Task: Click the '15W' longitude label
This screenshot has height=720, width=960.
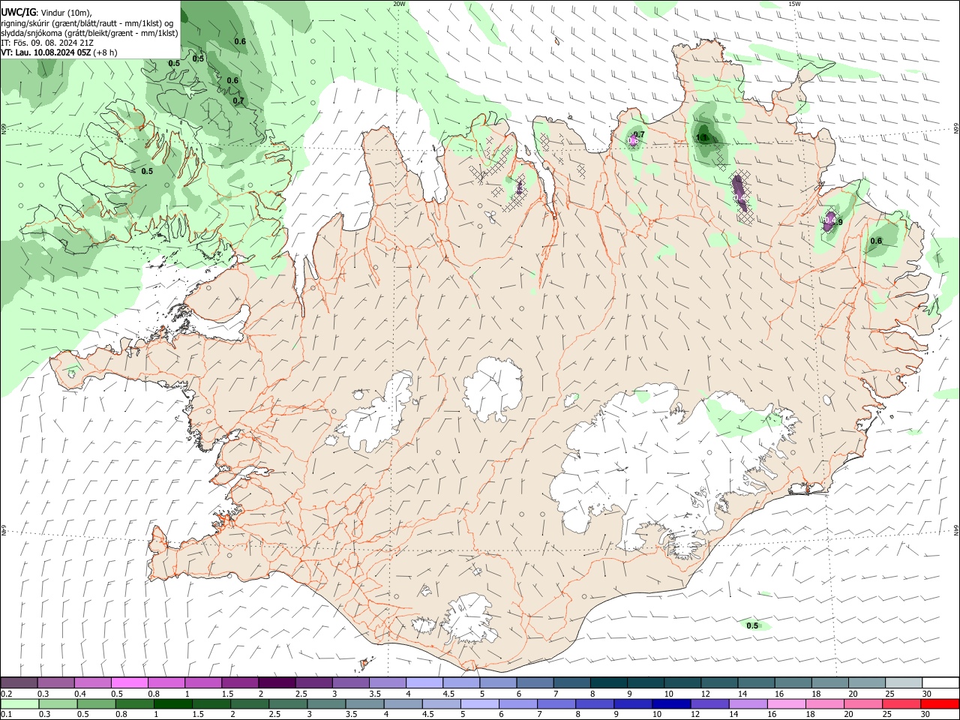Action: pyautogui.click(x=794, y=4)
